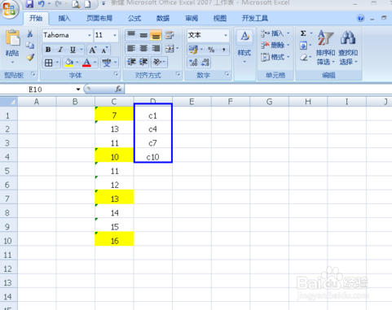Apply percent style
This screenshot has width=392, height=310.
211,50
